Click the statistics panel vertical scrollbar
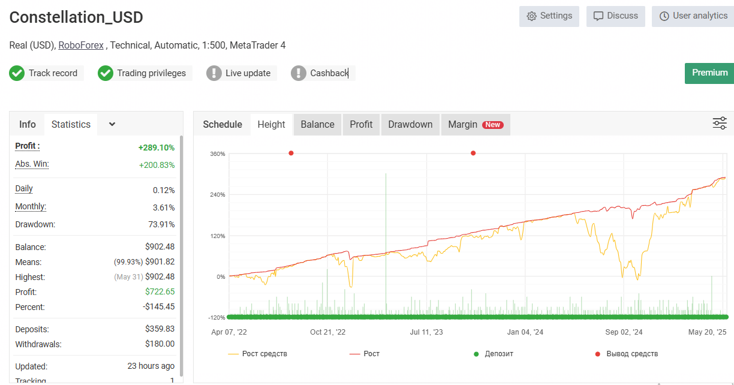734x385 pixels. (182, 255)
